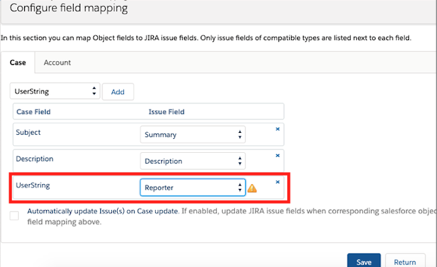
Task: Click the warning icon beside Reporter
Action: pos(252,188)
